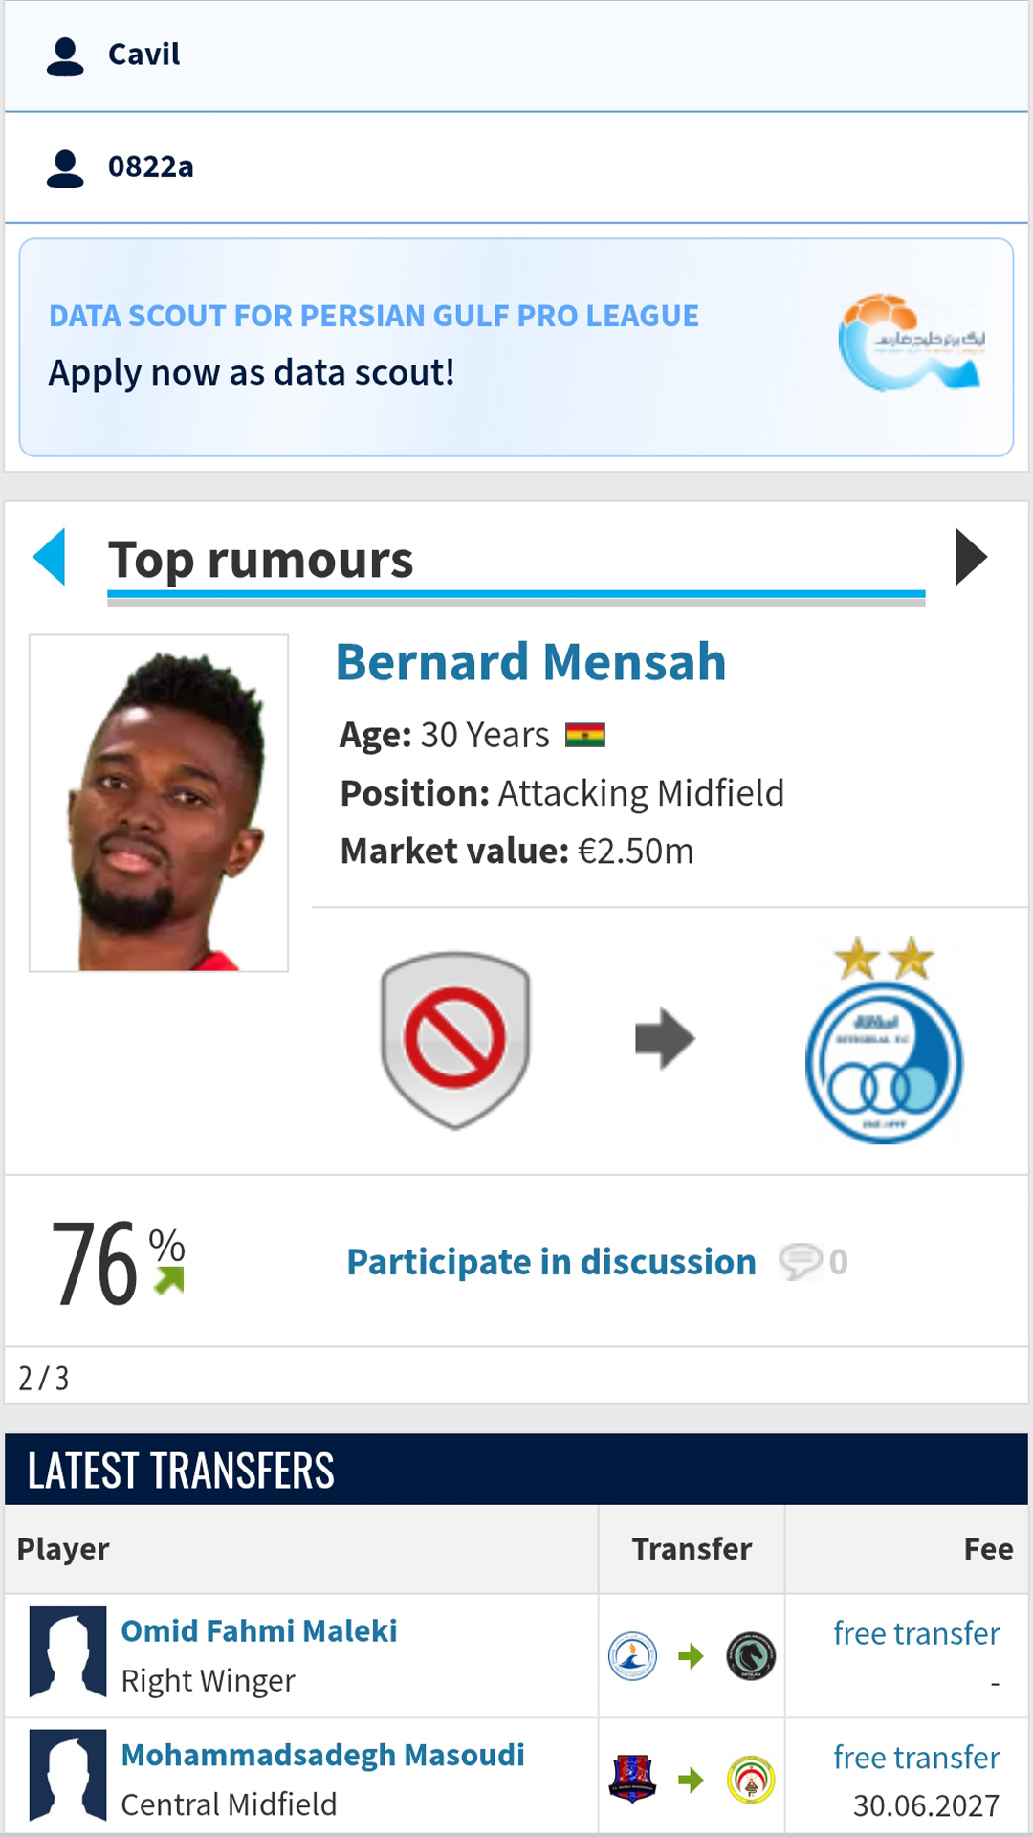This screenshot has width=1033, height=1837.
Task: Tap the user icon beside 0822a
Action: click(x=65, y=167)
